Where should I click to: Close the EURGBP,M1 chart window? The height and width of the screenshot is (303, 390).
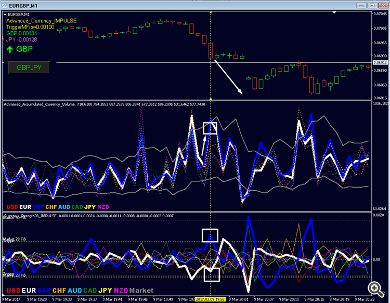(383, 5)
